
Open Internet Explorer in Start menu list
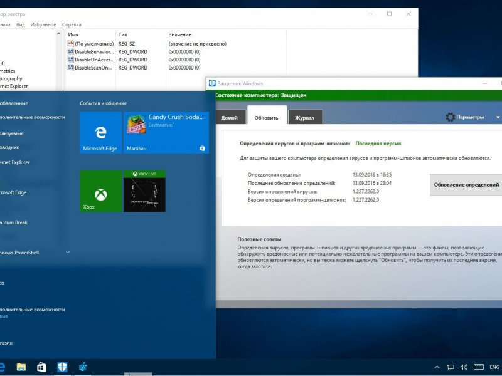click(x=14, y=162)
